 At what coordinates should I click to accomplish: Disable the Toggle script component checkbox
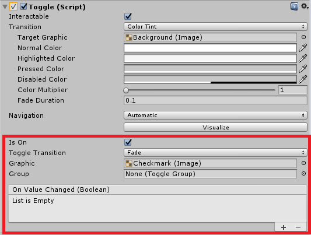tap(23, 6)
